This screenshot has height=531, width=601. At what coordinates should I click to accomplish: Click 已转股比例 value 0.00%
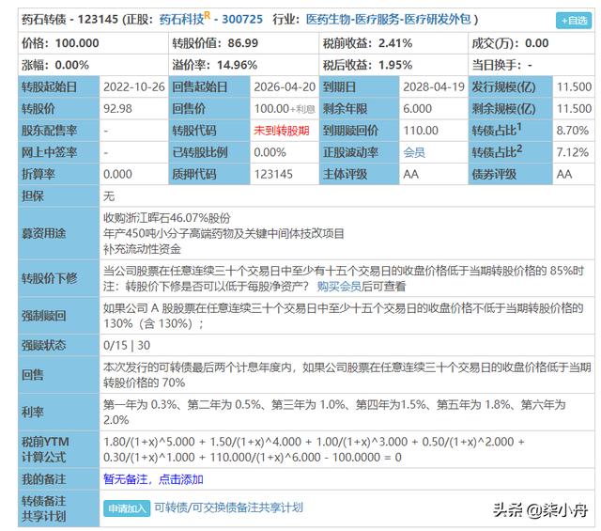coord(270,152)
